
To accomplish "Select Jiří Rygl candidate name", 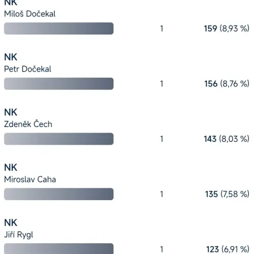I will [x=19, y=235].
